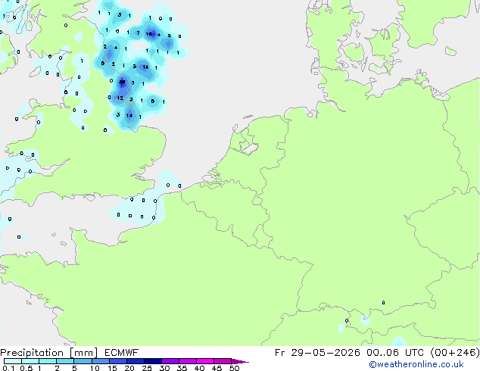Select the 2–5 mm legend swatch

tap(65, 361)
